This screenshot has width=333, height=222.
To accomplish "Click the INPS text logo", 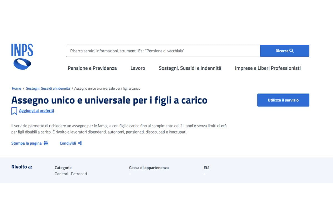I will [22, 50].
